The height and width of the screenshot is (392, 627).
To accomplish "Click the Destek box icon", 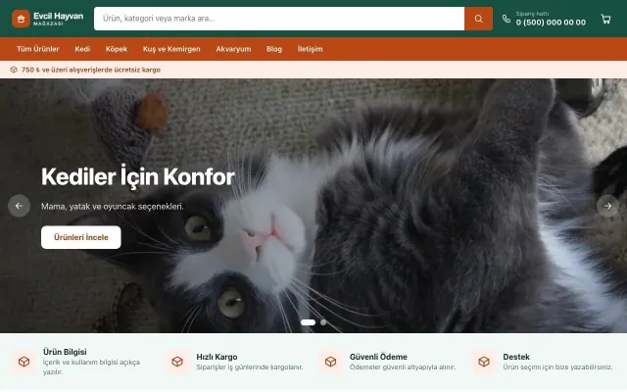I will 484,362.
